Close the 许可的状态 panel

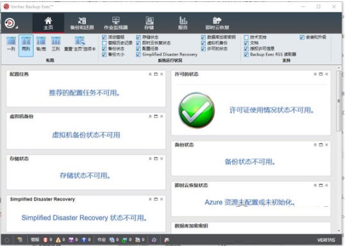tap(326, 74)
